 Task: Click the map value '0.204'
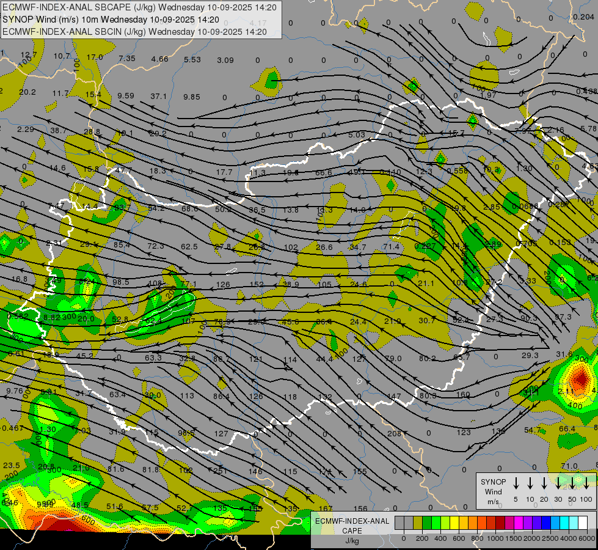click(x=583, y=16)
